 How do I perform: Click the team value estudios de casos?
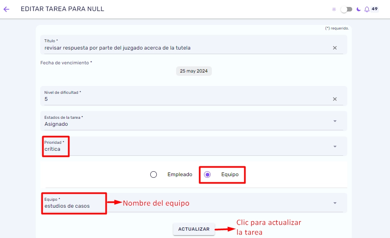click(x=67, y=206)
